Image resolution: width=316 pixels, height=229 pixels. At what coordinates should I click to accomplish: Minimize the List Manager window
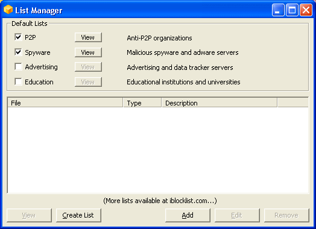coord(278,10)
